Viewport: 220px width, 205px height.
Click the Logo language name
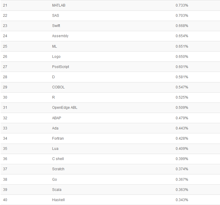(x=56, y=57)
